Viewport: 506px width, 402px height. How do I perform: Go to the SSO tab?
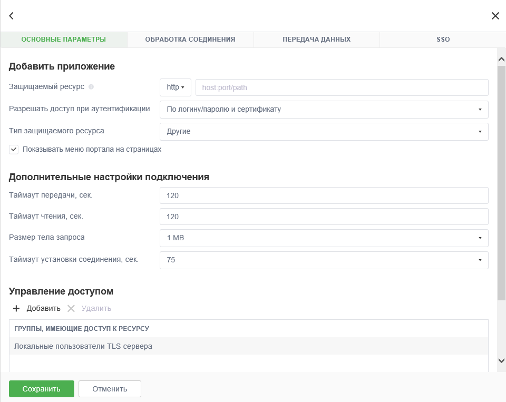click(443, 40)
